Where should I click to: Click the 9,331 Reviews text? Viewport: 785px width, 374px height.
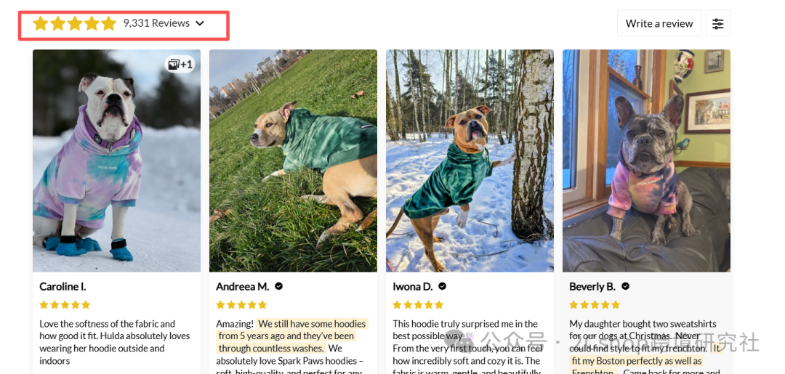click(156, 23)
